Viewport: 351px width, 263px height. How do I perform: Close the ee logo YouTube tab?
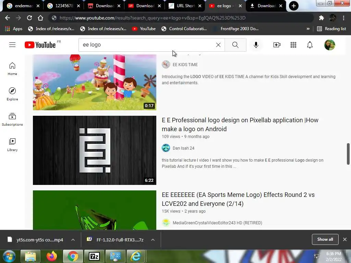point(240,6)
